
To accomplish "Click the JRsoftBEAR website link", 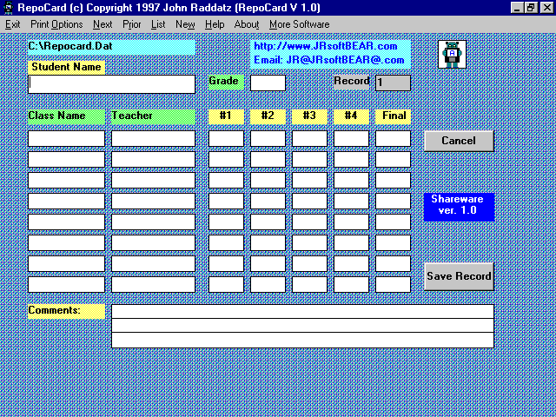I will point(326,46).
